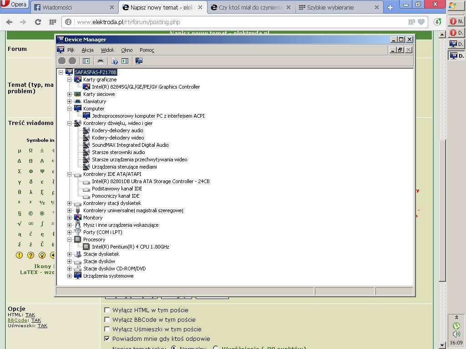466x349 pixels.
Task: Click Opera reload page icon
Action: click(x=38, y=22)
